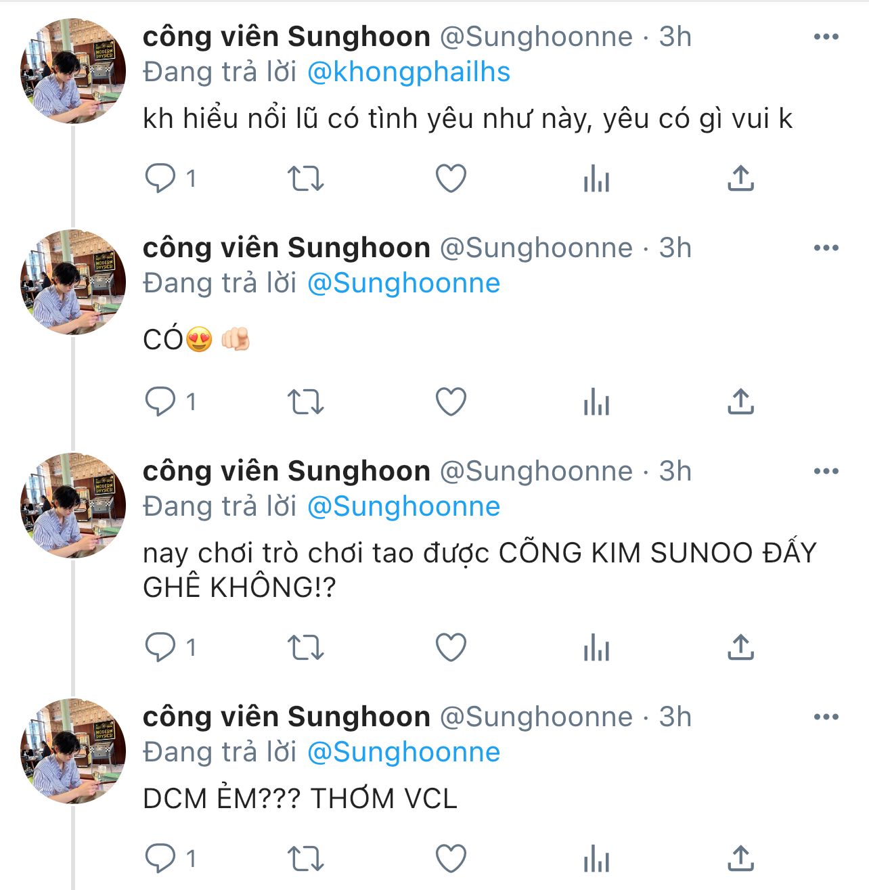The width and height of the screenshot is (869, 890).
Task: Open @Sunghoonne link in the 'THƠM VCL' tweet
Action: [403, 752]
